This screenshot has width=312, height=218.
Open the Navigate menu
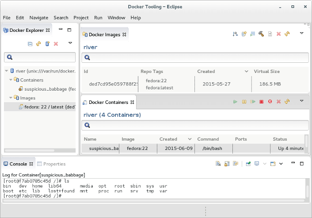pyautogui.click(x=39, y=18)
